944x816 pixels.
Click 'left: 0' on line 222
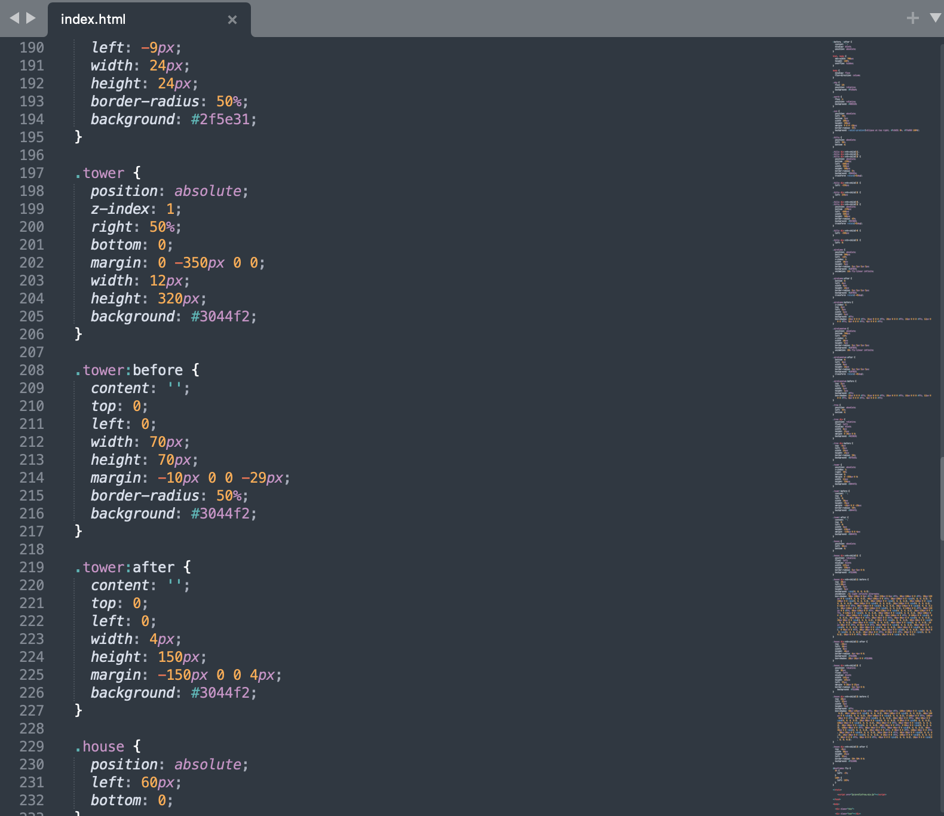coord(120,621)
